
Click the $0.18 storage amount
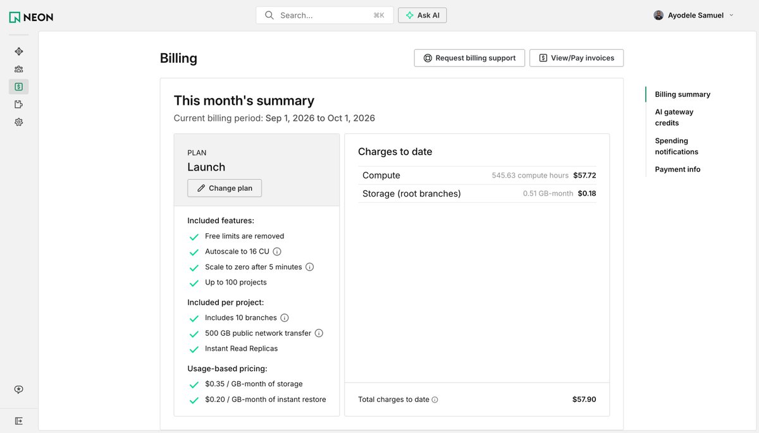[587, 193]
